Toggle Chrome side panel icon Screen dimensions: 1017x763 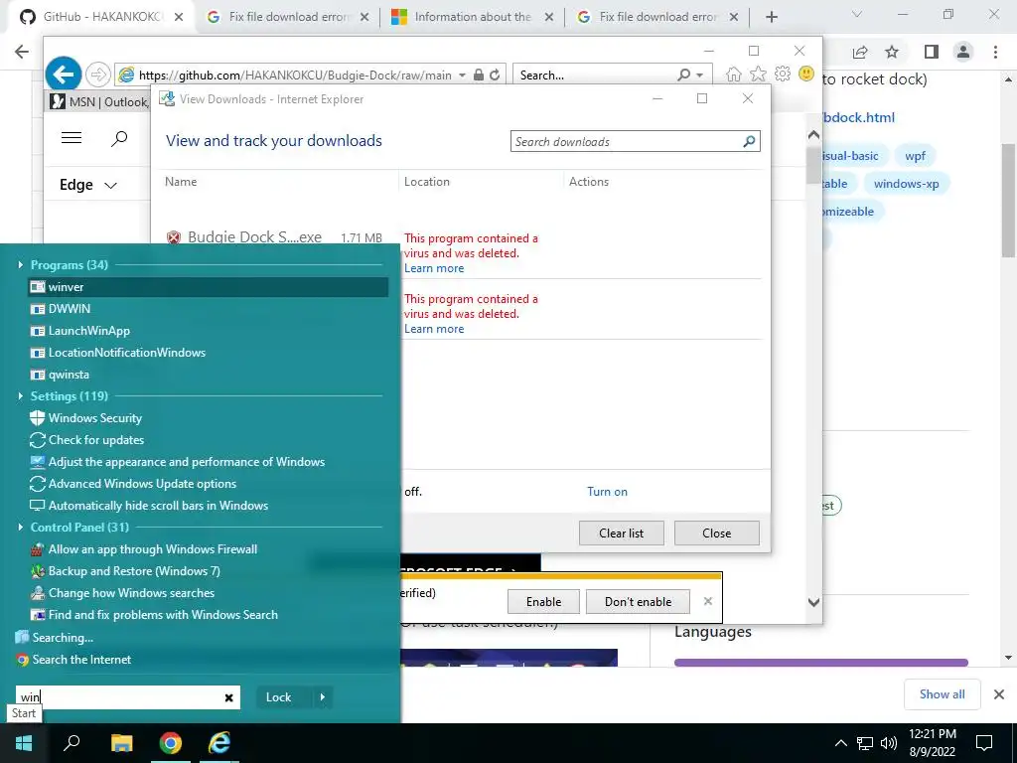coord(932,52)
